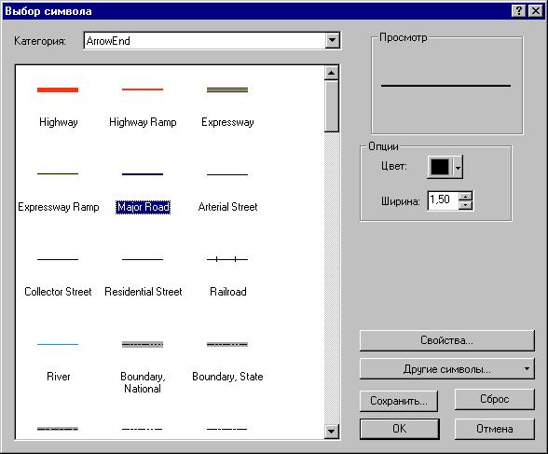This screenshot has width=548, height=454.
Task: Click the Свойства button
Action: coord(447,340)
